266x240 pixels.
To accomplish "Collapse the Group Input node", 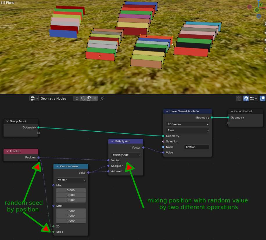I will (7, 121).
